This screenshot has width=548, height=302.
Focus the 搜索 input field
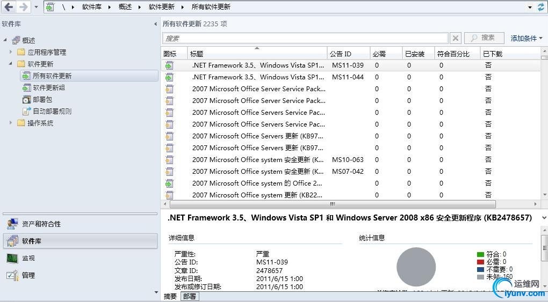pos(305,38)
